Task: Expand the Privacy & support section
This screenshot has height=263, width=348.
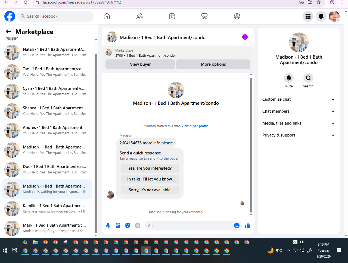Action: (299, 135)
